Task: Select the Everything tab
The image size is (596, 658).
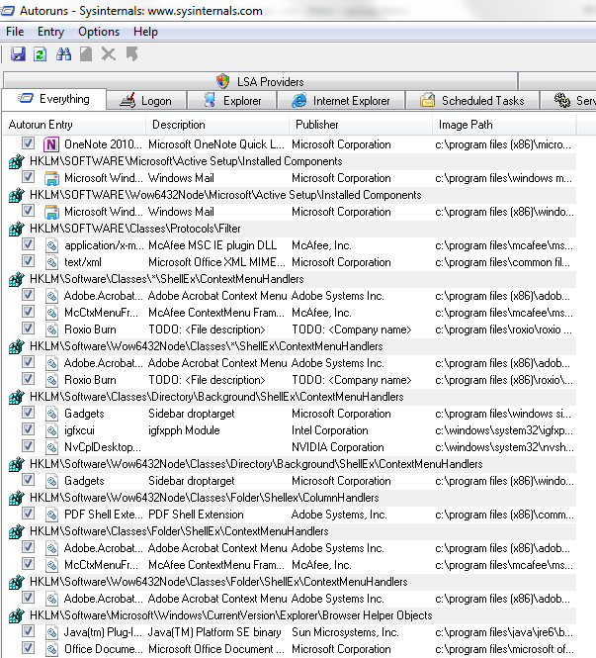Action: pos(53,99)
